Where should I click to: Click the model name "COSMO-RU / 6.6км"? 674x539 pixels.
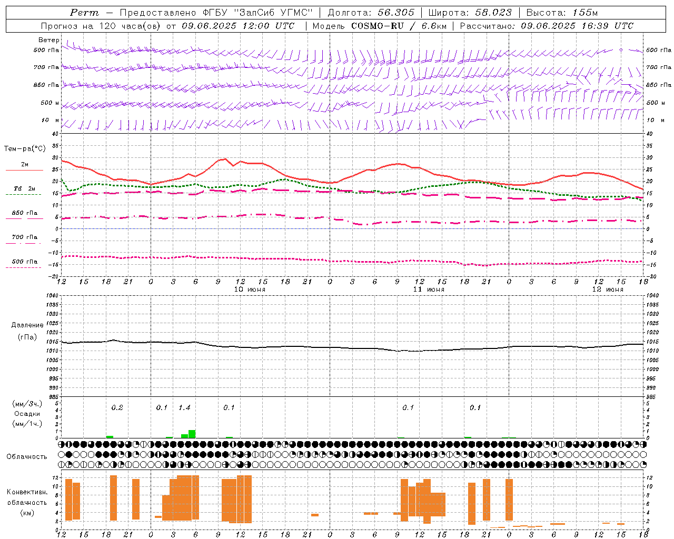pos(399,26)
